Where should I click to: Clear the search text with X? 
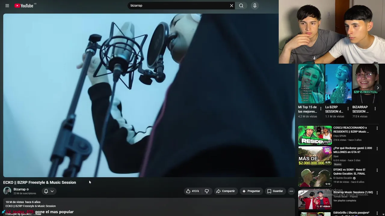pyautogui.click(x=232, y=5)
